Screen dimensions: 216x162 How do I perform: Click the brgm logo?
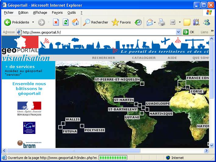pyautogui.click(x=29, y=144)
